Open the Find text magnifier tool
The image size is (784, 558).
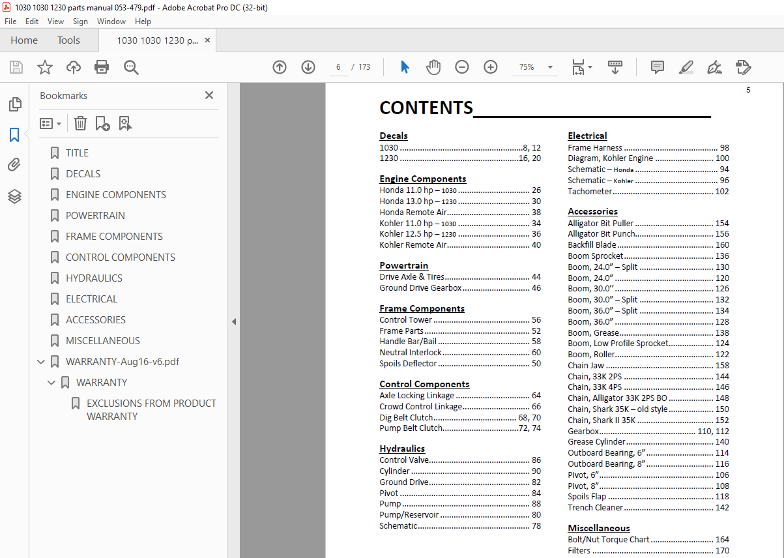(x=131, y=67)
